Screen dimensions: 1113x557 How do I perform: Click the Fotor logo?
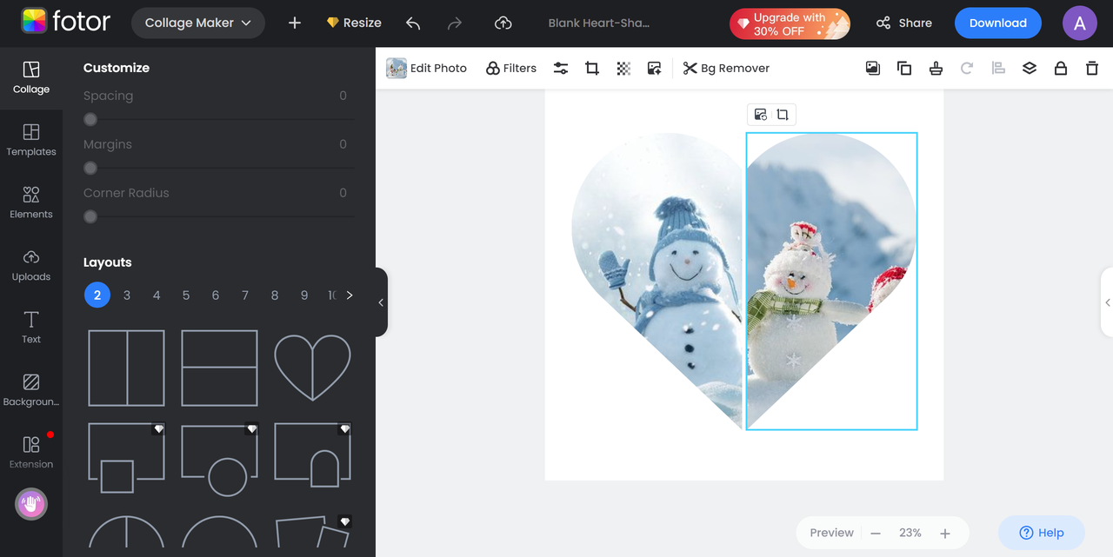(x=66, y=23)
